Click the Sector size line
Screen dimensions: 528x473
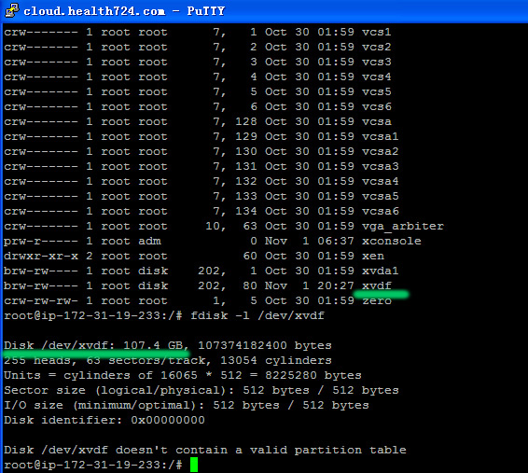click(x=201, y=391)
